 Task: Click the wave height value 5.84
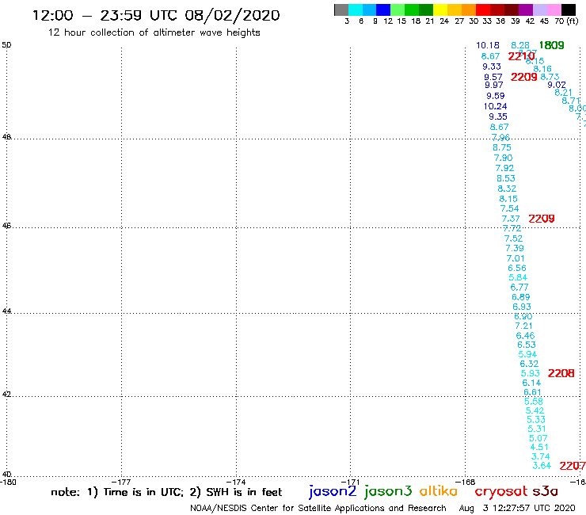click(x=518, y=277)
